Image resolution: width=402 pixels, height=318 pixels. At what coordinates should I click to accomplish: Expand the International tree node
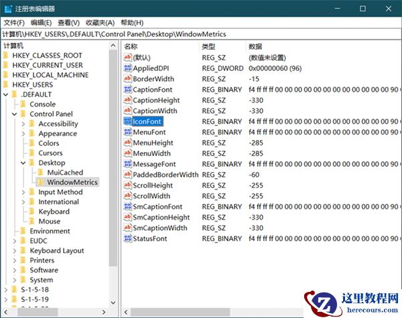pos(23,202)
